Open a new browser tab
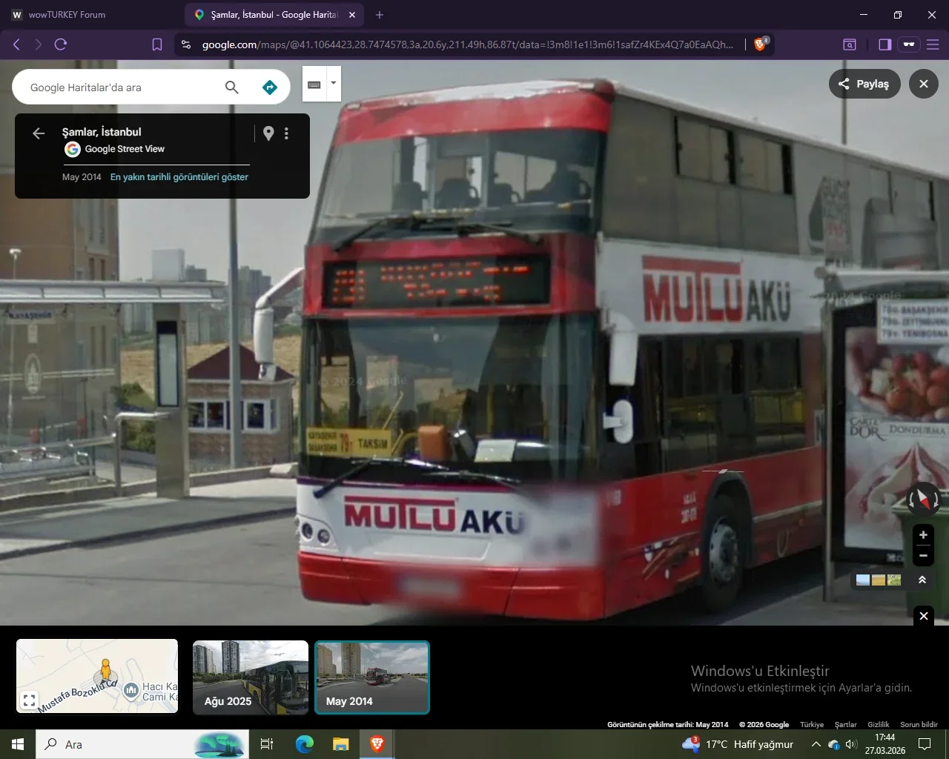The width and height of the screenshot is (949, 759). click(x=380, y=15)
